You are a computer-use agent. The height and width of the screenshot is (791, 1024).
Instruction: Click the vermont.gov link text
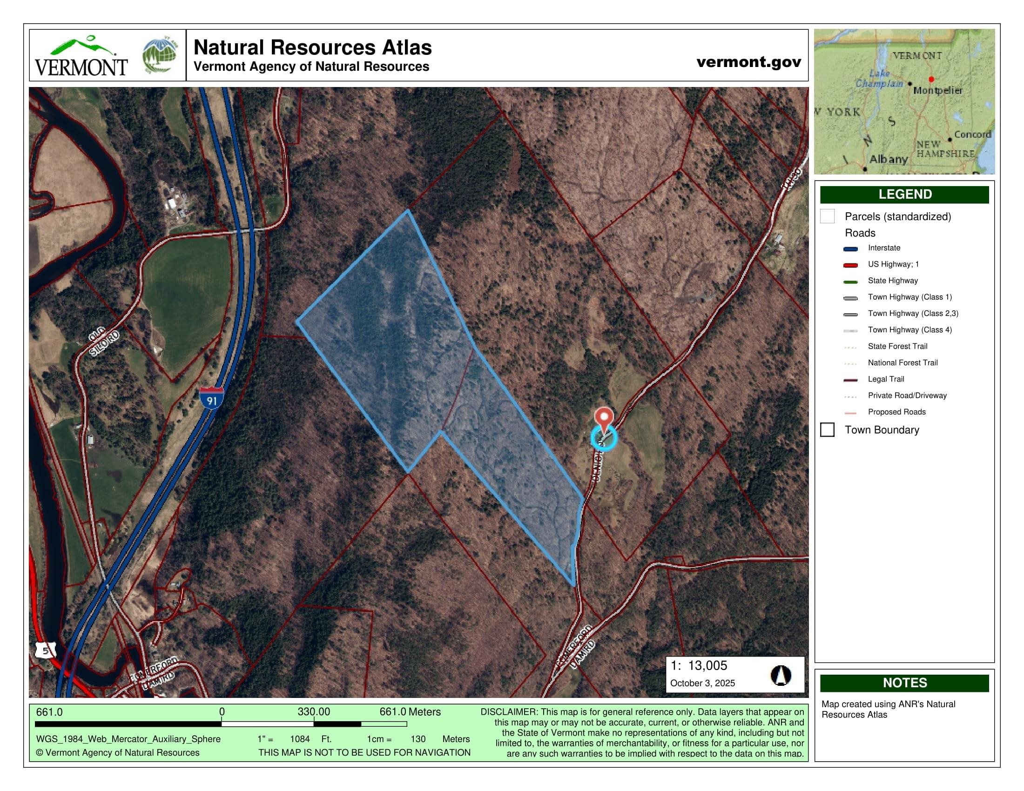click(x=748, y=62)
